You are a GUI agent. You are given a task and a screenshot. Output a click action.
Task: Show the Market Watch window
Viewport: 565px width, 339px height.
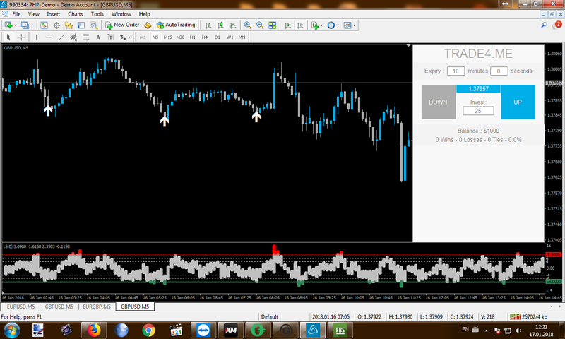click(44, 25)
